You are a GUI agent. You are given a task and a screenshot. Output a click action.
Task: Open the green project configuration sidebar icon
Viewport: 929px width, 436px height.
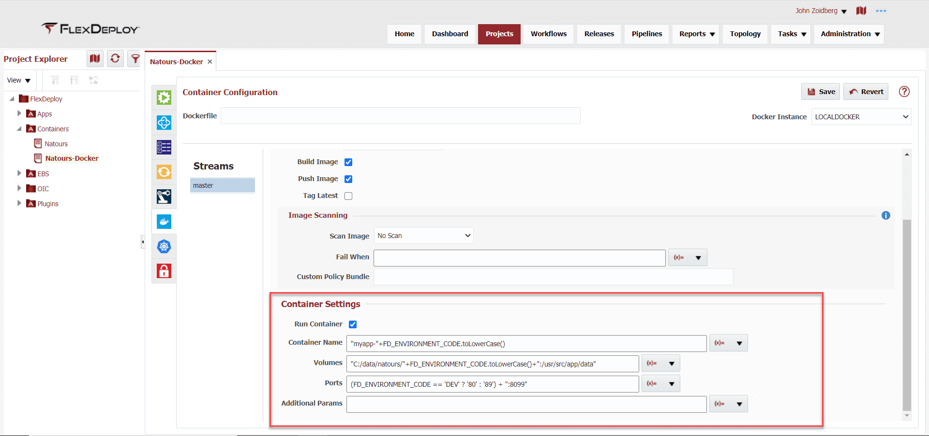pos(164,98)
